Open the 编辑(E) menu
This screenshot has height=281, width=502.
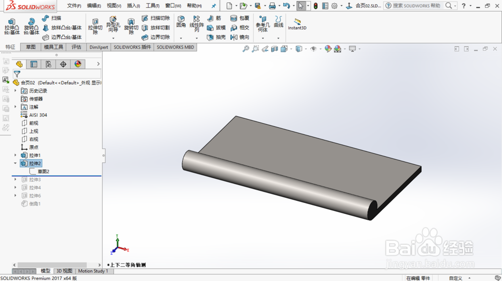click(x=94, y=6)
